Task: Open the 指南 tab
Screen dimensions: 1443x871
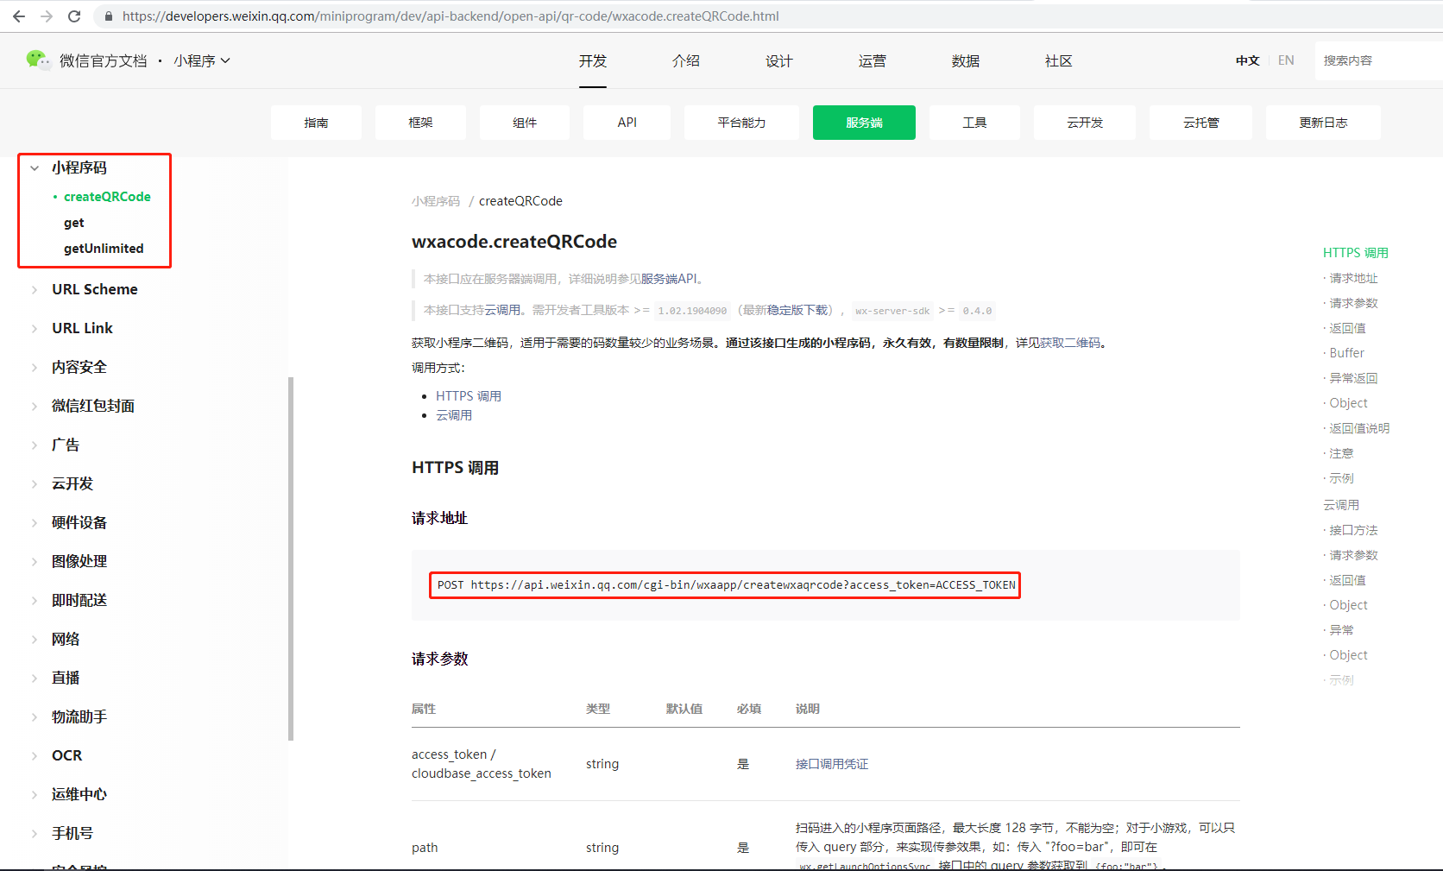Action: tap(316, 123)
